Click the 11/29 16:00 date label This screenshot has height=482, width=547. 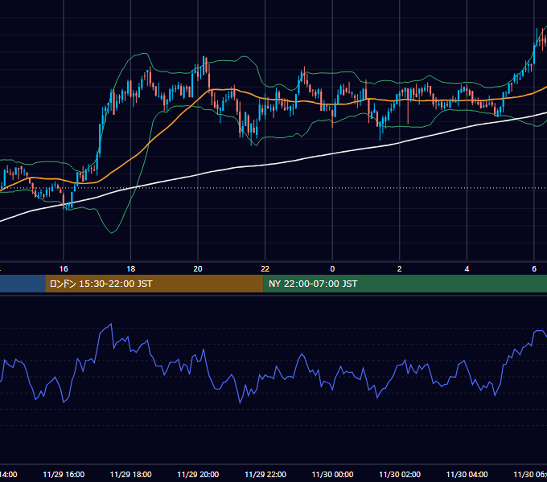point(64,475)
